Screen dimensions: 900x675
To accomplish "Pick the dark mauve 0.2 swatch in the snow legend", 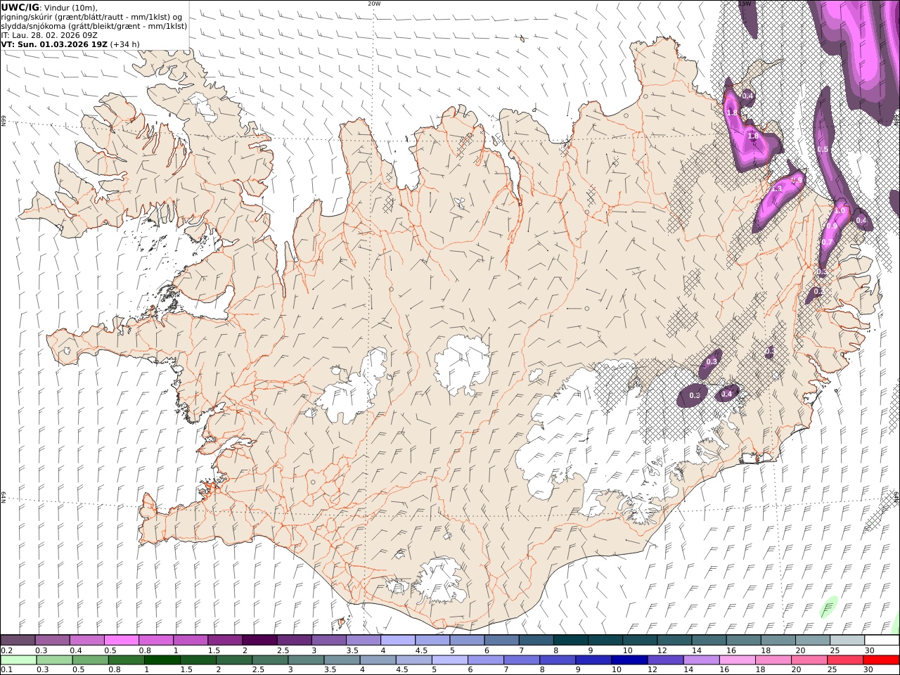I will coord(18,641).
